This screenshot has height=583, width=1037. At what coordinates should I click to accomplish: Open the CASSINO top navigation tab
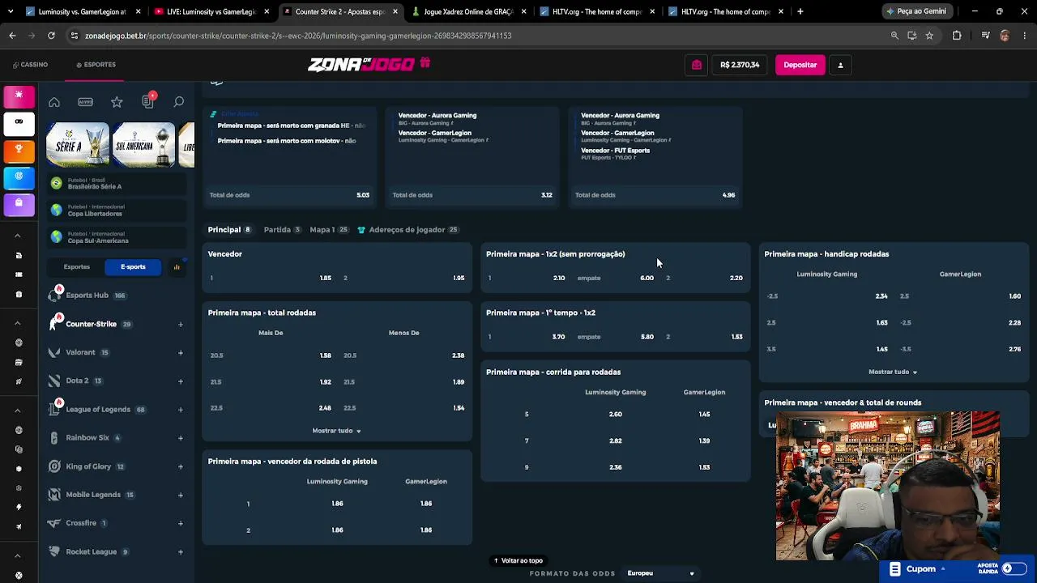pyautogui.click(x=30, y=65)
